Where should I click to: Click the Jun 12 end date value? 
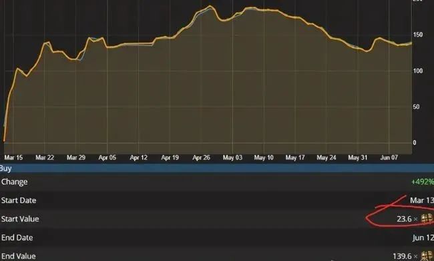click(423, 238)
